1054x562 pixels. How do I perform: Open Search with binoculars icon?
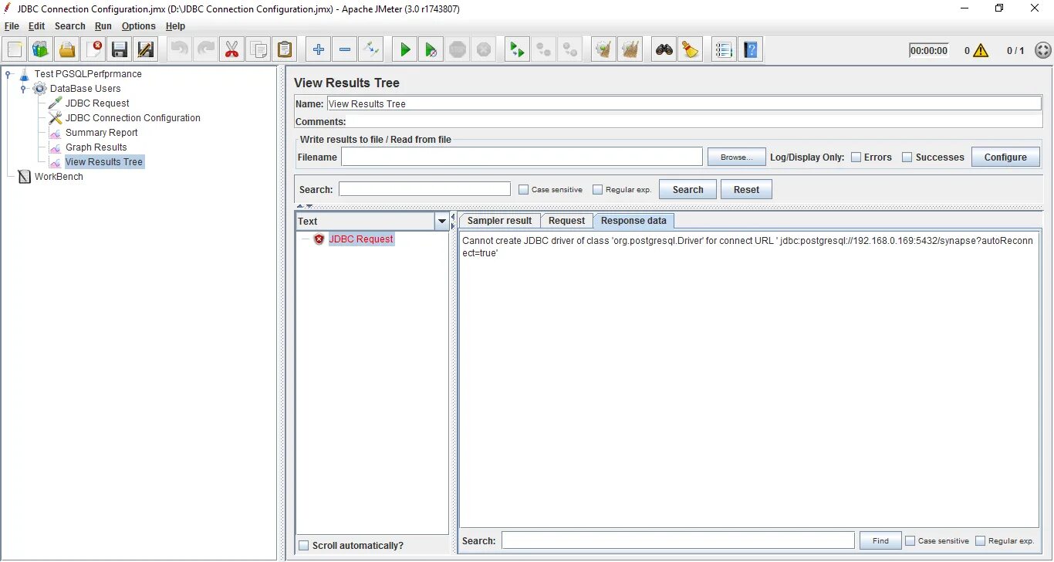pyautogui.click(x=664, y=50)
